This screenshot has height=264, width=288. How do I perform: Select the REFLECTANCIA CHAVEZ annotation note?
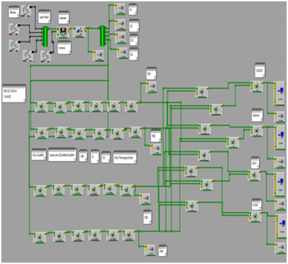point(14,94)
